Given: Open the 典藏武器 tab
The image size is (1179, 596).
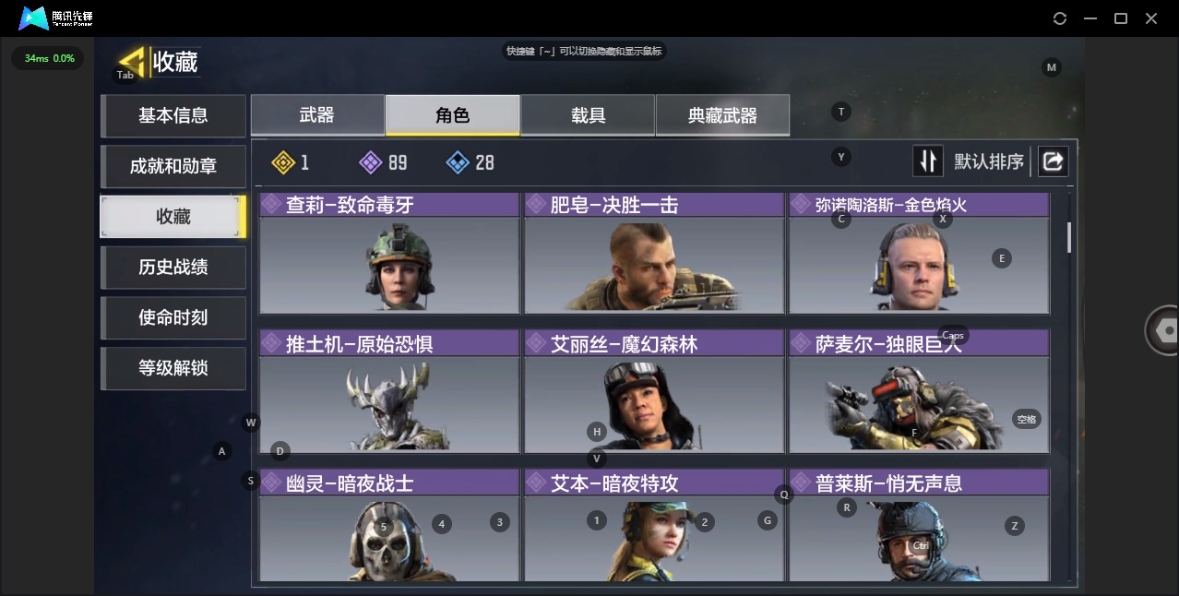Looking at the screenshot, I should [x=722, y=115].
